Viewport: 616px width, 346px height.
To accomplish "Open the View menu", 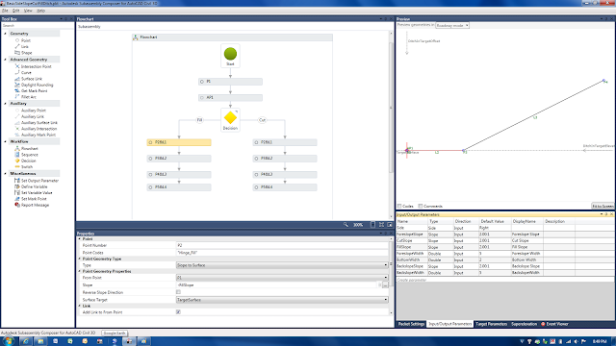I will click(x=28, y=11).
